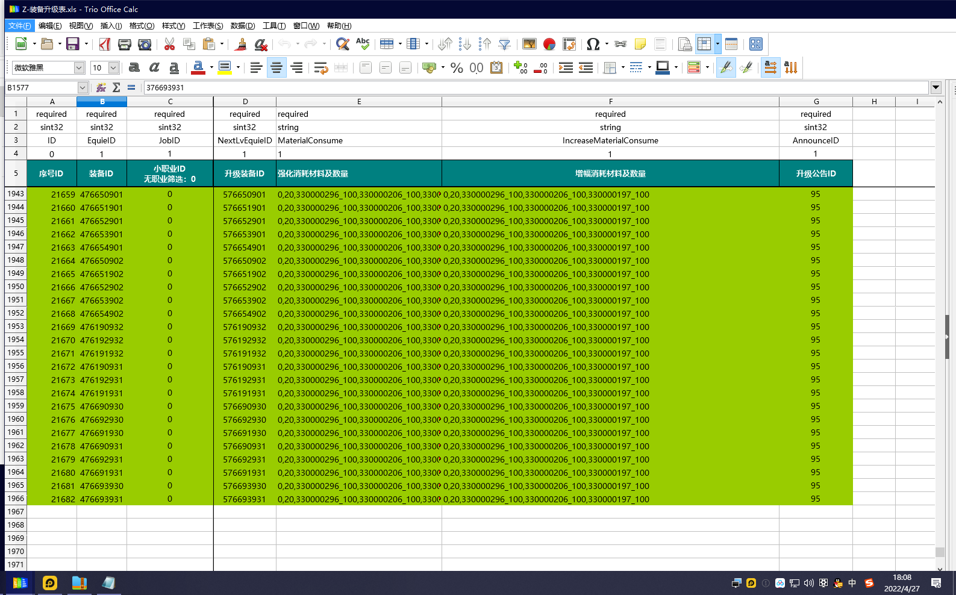
Task: Open the 数据(D) menu
Action: (x=242, y=26)
